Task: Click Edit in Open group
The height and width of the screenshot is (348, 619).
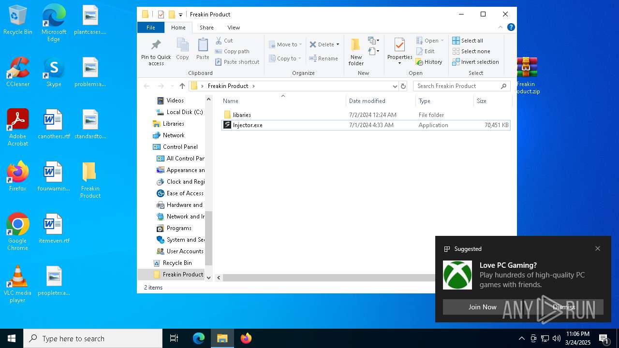Action: 425,51
